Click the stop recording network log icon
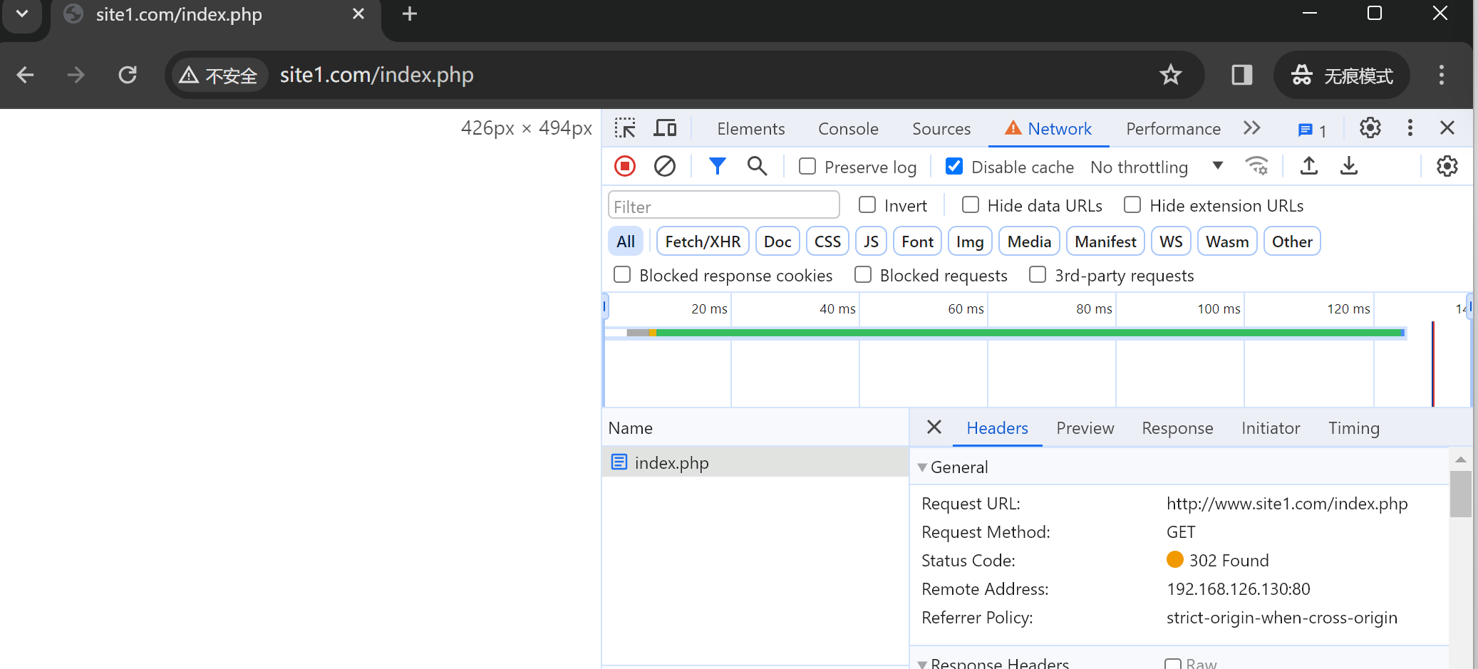This screenshot has height=669, width=1478. pyautogui.click(x=625, y=167)
